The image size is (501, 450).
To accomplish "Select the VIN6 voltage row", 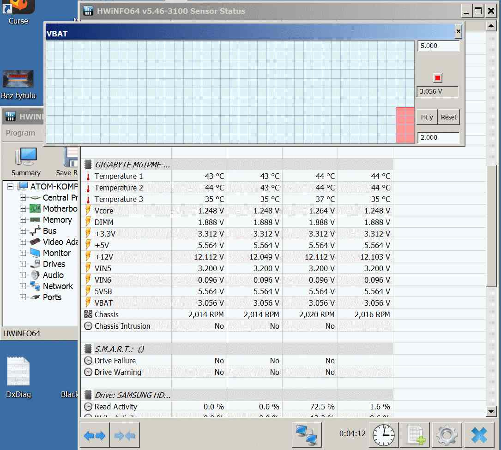I will (237, 280).
